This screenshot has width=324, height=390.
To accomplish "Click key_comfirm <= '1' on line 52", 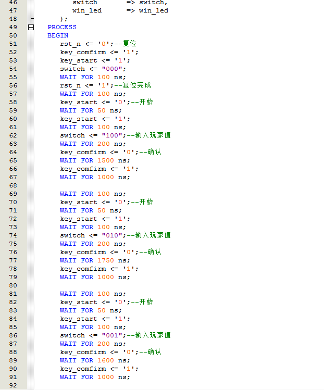I will (x=99, y=52).
